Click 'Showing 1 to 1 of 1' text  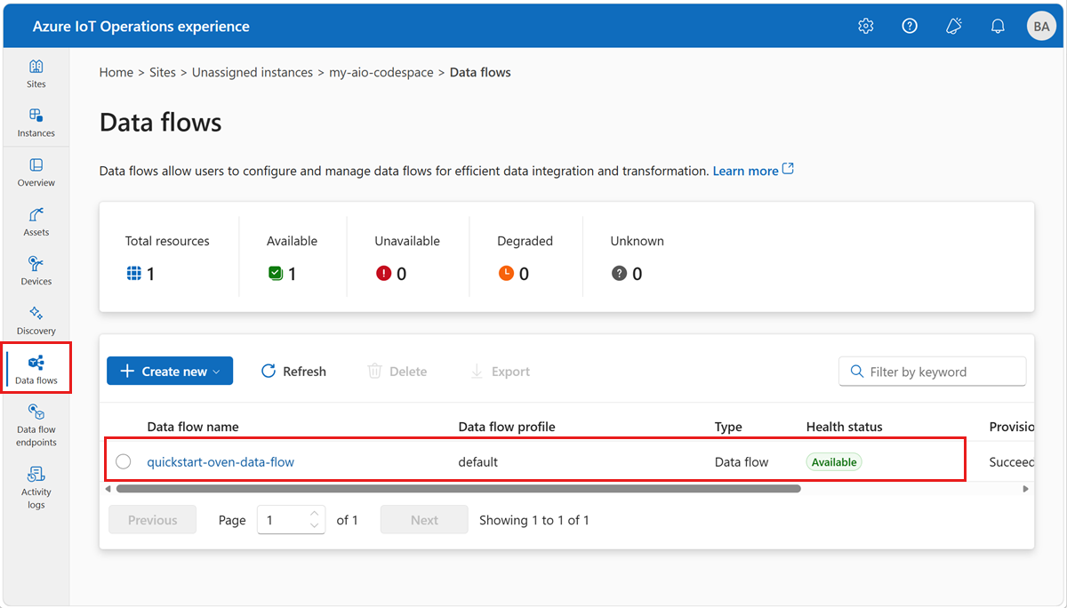pos(534,520)
